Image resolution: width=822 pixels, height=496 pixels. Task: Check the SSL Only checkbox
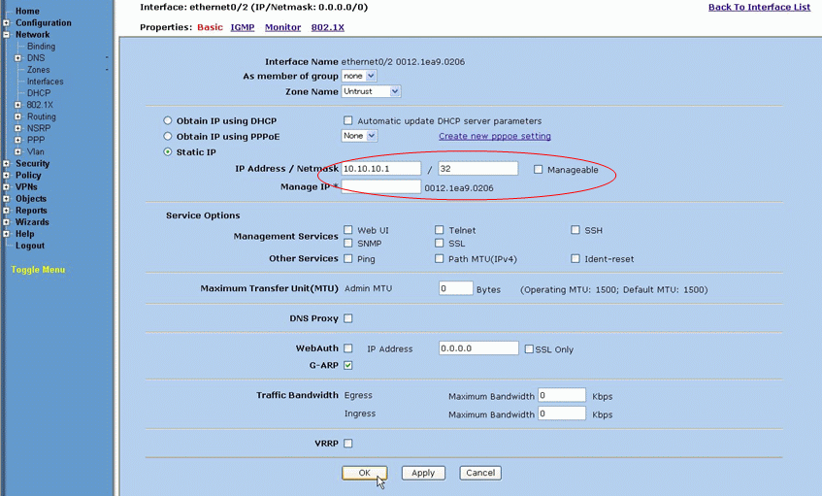coord(530,349)
